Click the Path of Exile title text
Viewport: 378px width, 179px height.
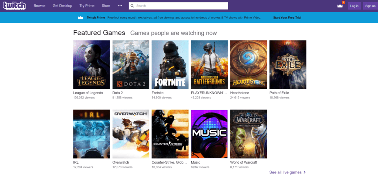279,93
